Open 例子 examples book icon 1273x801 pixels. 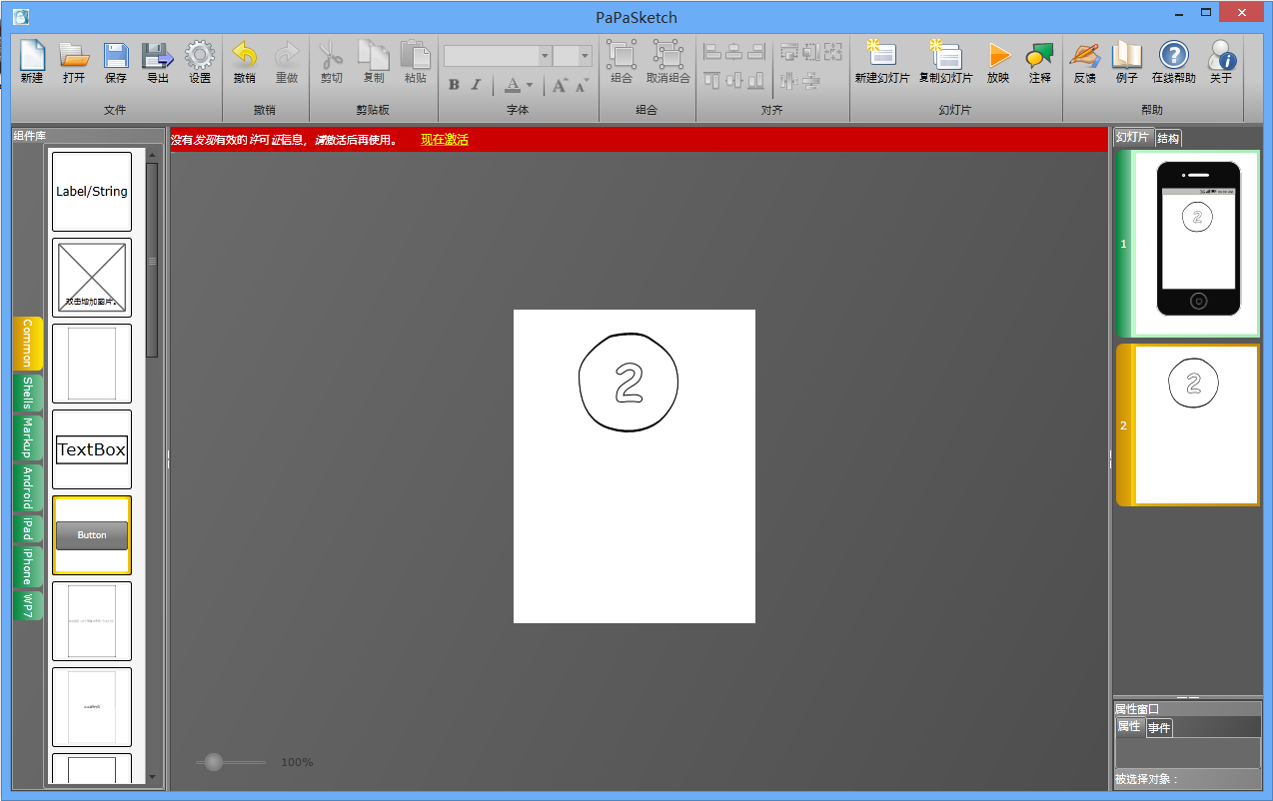(x=1127, y=62)
